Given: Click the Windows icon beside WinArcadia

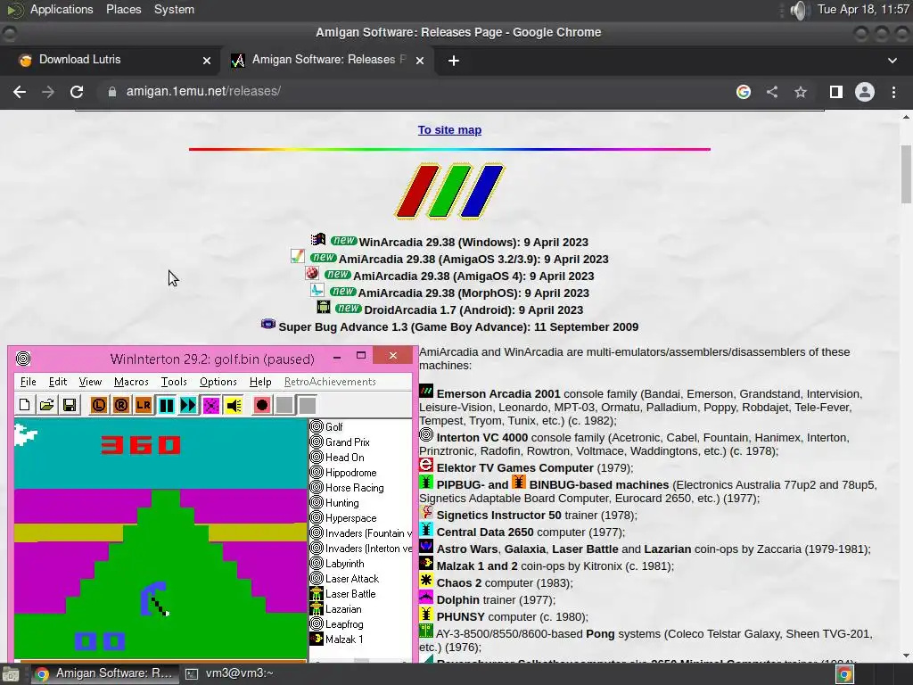Looking at the screenshot, I should [x=318, y=239].
